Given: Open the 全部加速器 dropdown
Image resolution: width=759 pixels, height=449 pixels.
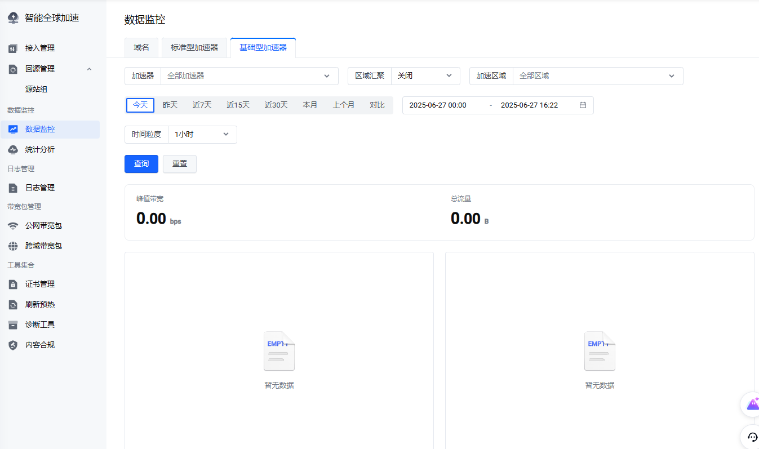Looking at the screenshot, I should click(x=249, y=76).
